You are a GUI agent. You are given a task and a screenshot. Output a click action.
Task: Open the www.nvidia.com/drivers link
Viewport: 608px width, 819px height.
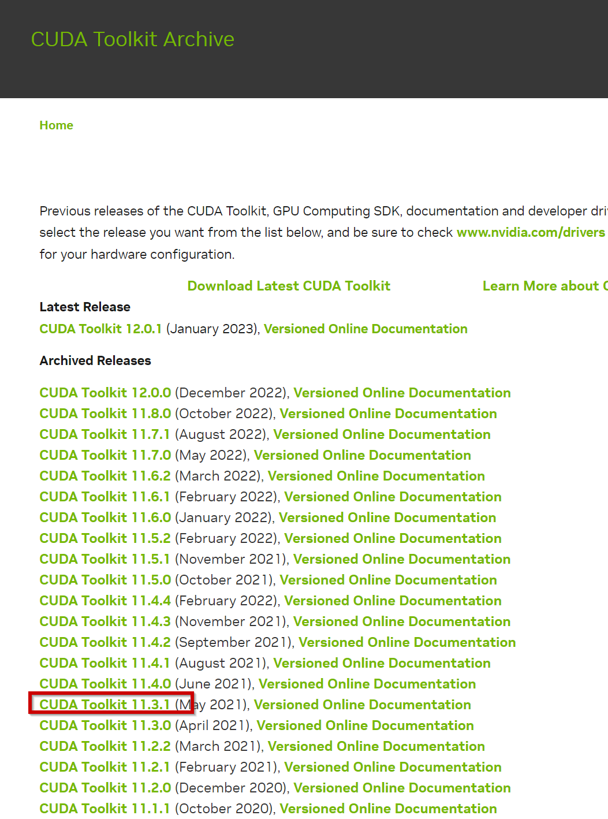(x=531, y=232)
